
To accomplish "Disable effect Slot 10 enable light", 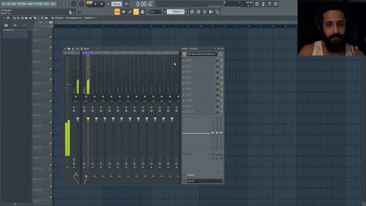I will tap(222, 112).
